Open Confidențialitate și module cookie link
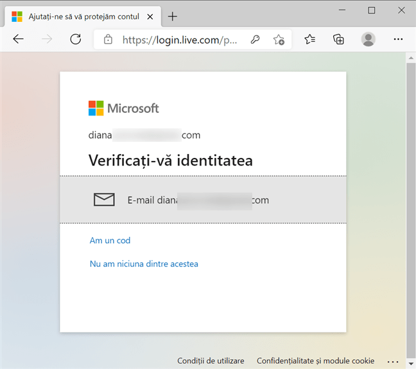Image resolution: width=416 pixels, height=369 pixels. 315,361
